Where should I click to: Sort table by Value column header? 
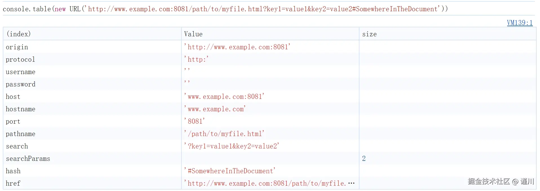(270, 34)
